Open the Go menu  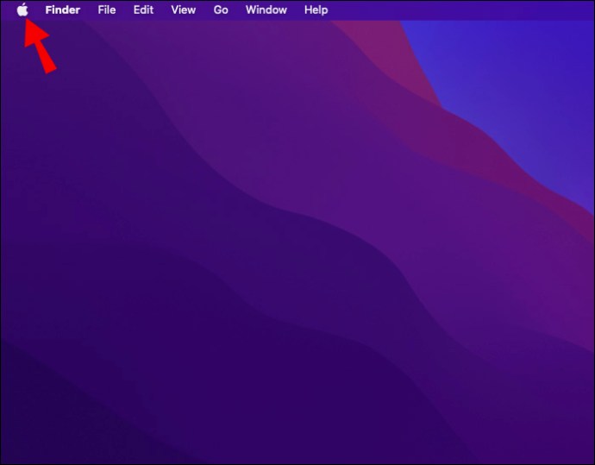point(221,9)
